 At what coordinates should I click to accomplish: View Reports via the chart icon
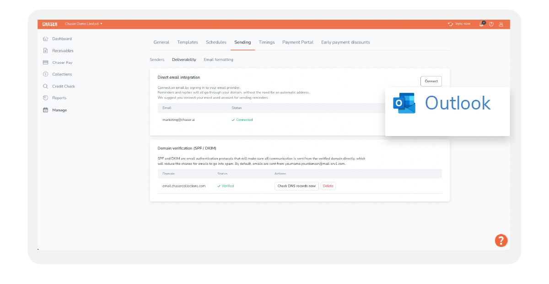point(46,98)
